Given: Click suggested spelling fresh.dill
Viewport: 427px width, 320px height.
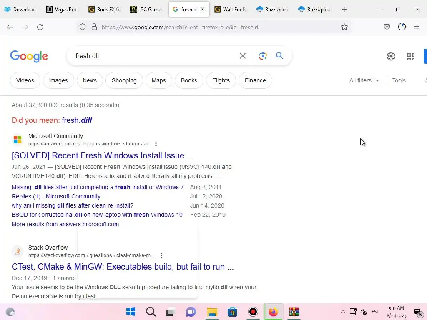Looking at the screenshot, I should coord(77,120).
